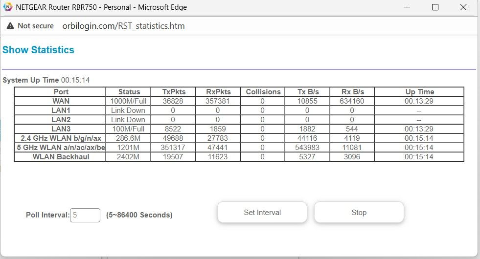Focus the Poll Interval input field
The width and height of the screenshot is (480, 259).
tap(85, 215)
